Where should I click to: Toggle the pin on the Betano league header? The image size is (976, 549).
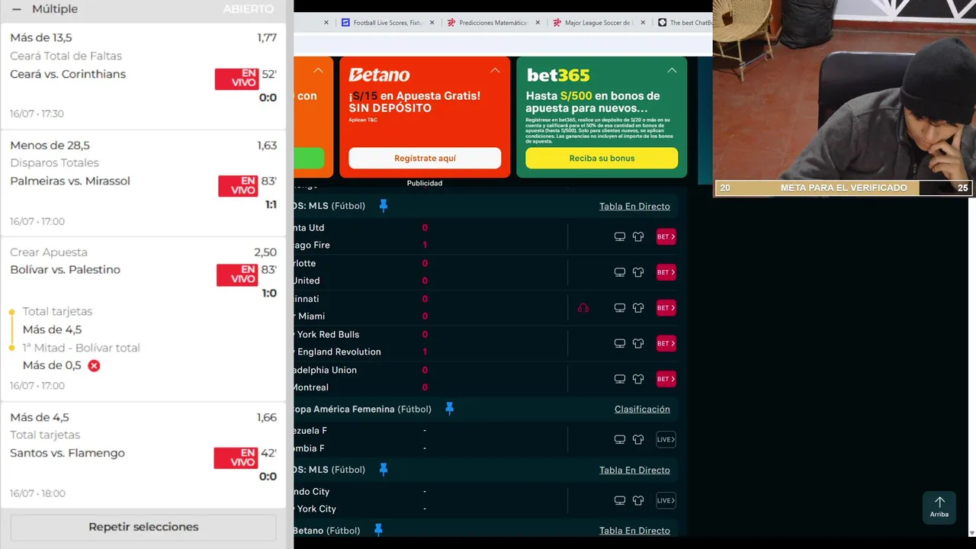pyautogui.click(x=378, y=530)
